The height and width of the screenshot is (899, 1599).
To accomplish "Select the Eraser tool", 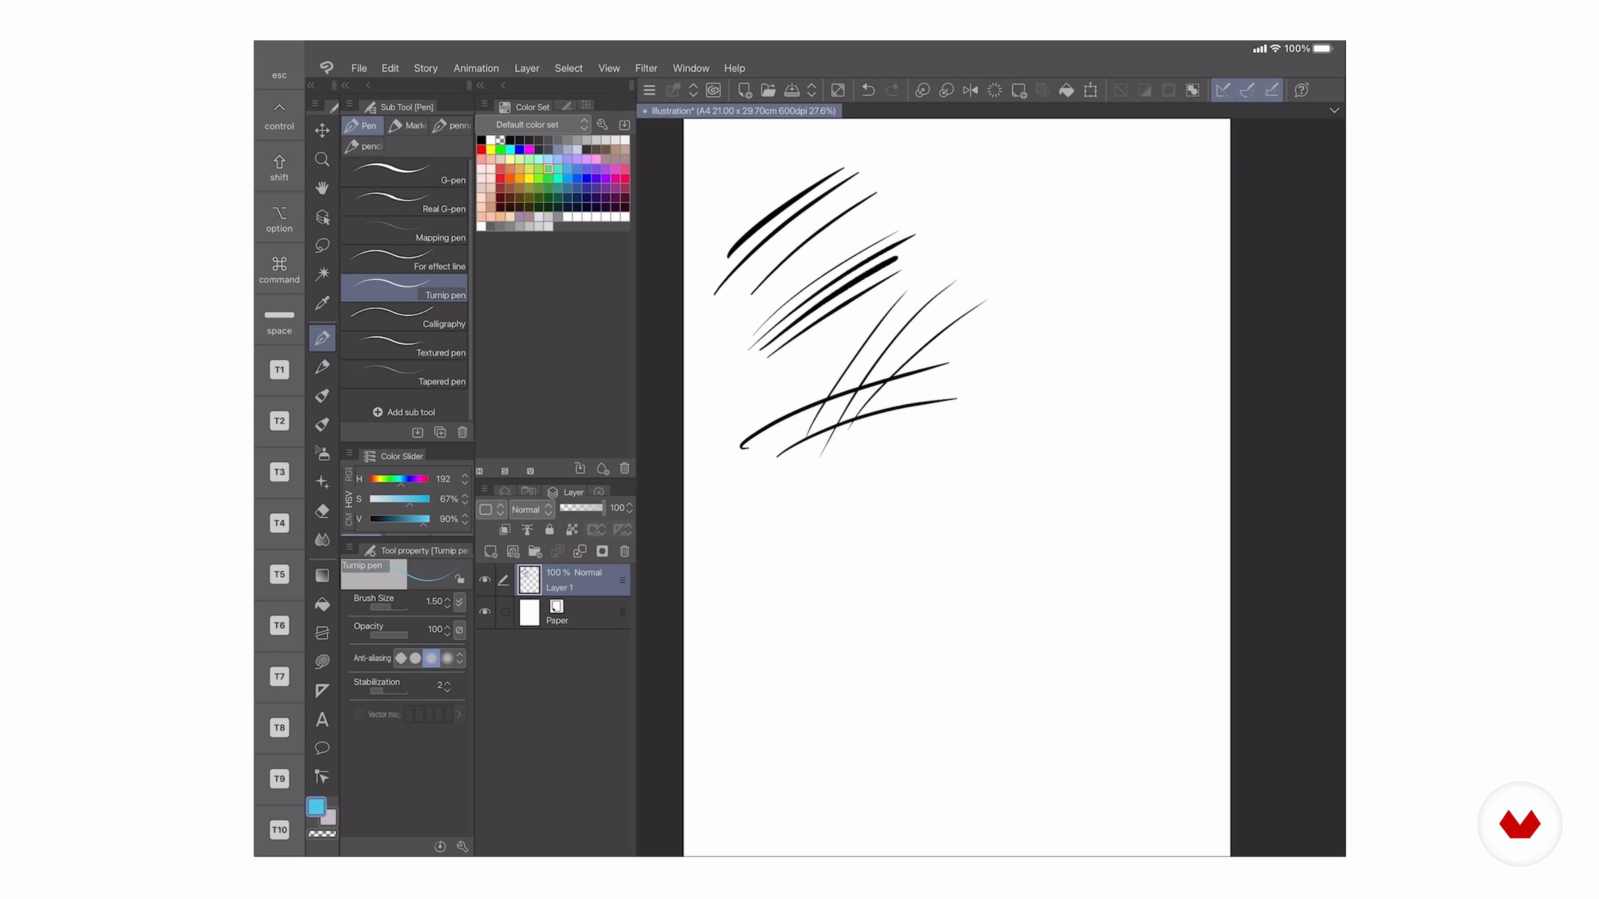I will (x=322, y=511).
